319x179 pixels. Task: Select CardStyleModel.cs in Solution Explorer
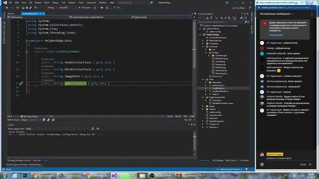coord(220,91)
